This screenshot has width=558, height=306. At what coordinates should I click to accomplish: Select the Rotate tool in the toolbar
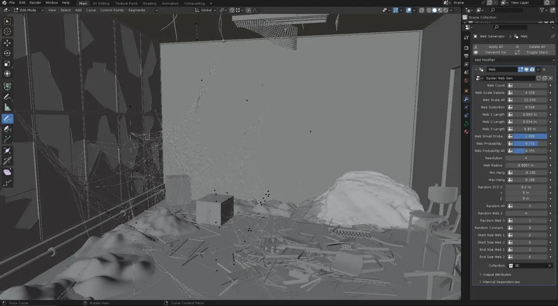pyautogui.click(x=7, y=53)
